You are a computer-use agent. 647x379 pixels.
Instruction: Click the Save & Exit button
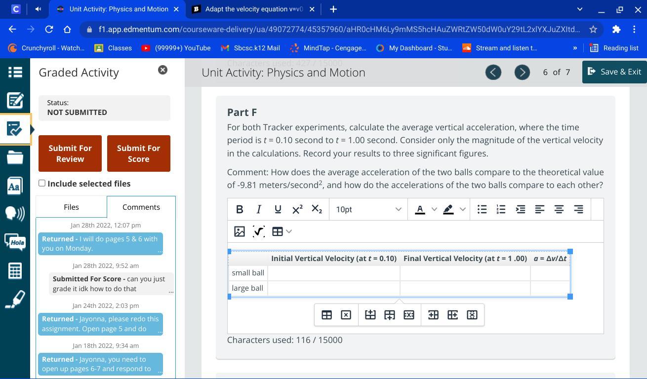[x=614, y=72]
